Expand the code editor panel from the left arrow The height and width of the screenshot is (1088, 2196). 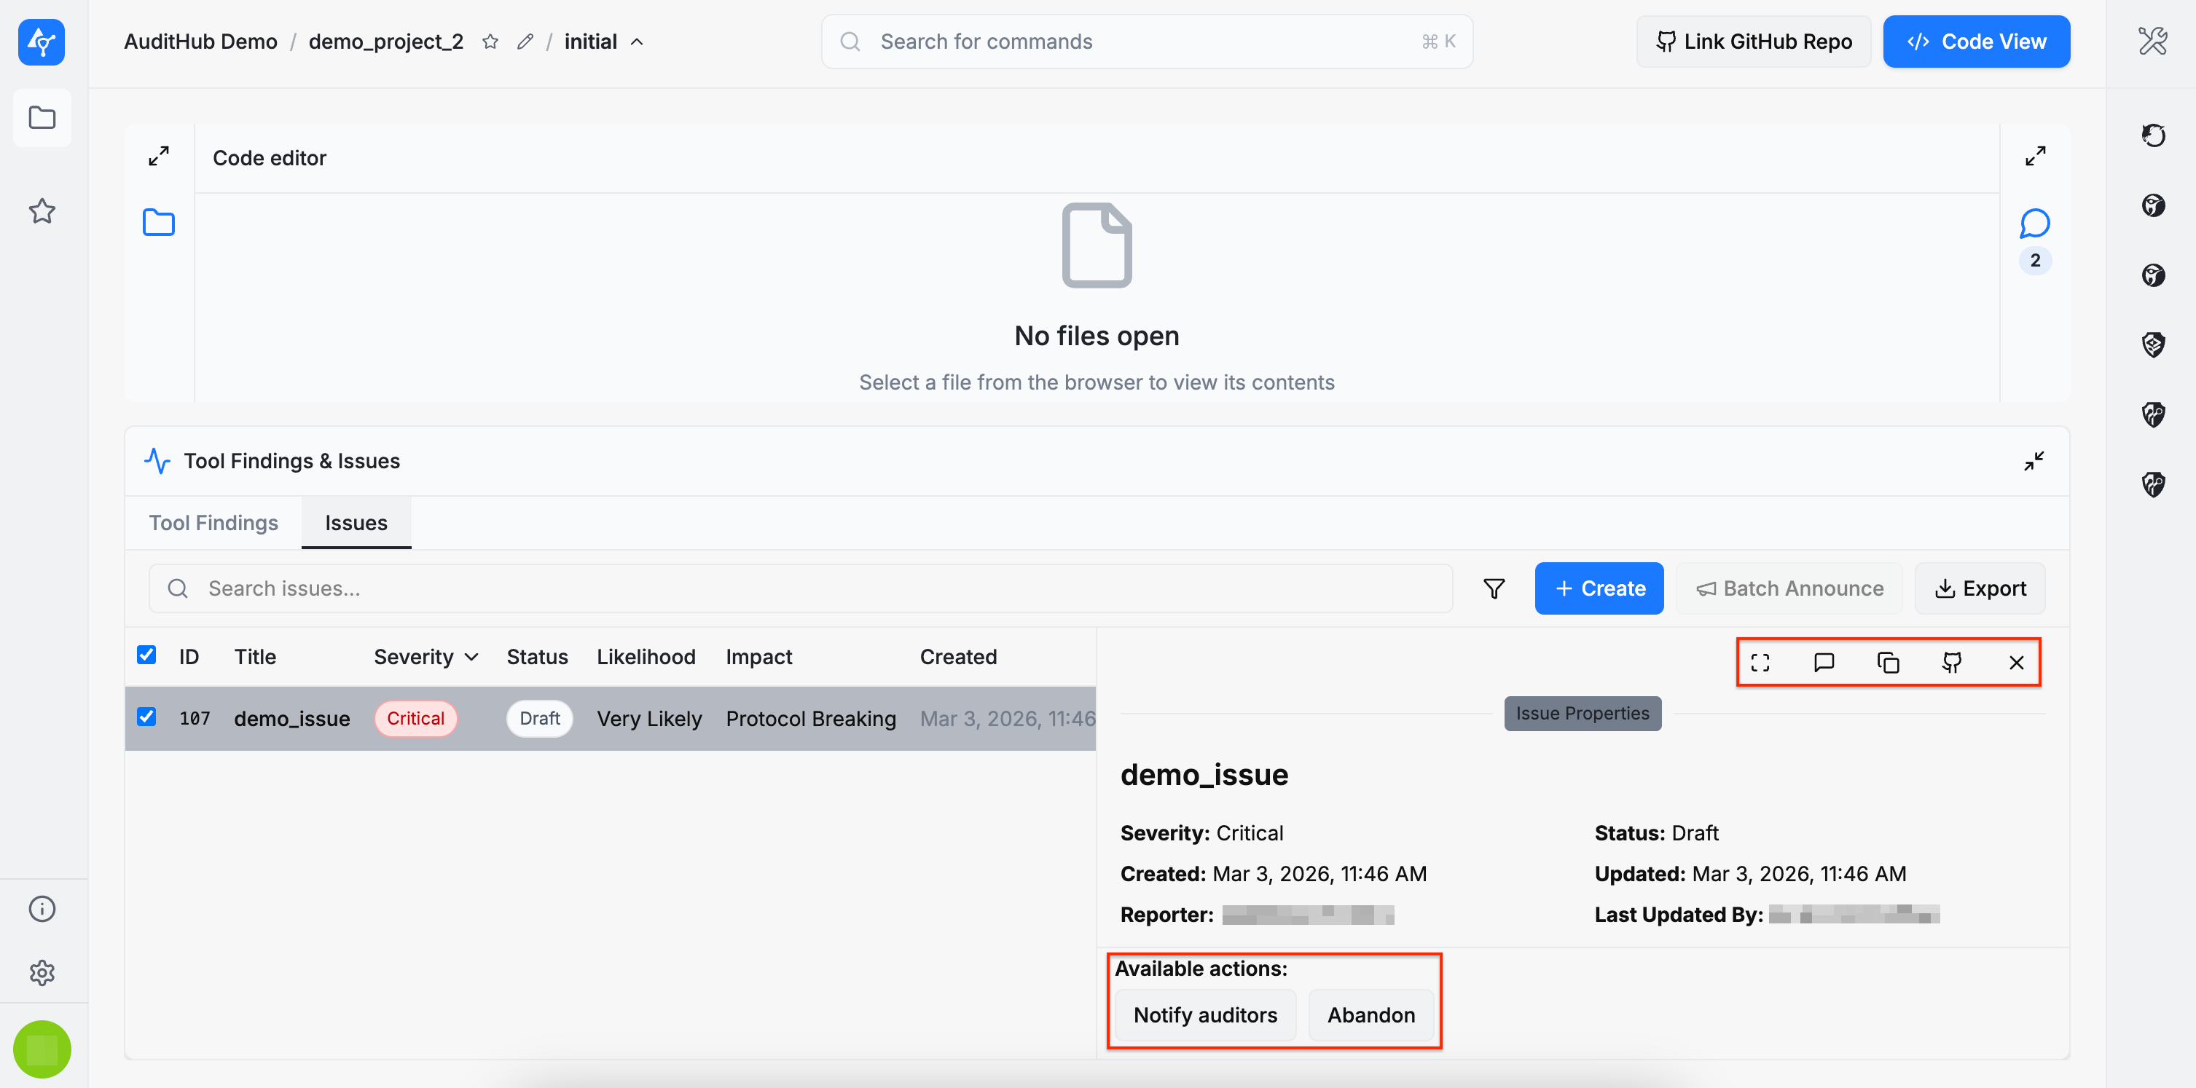coord(159,157)
